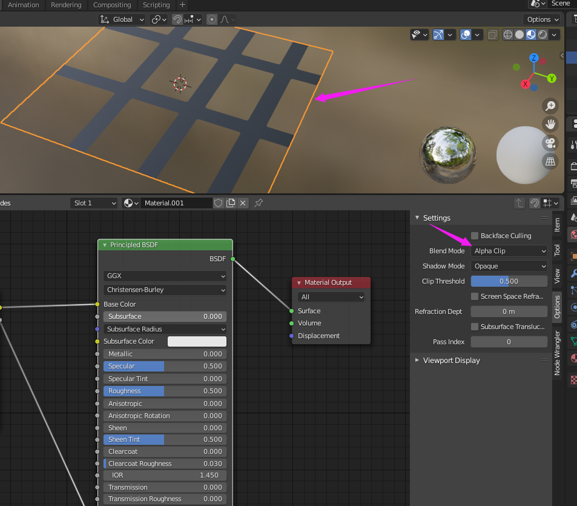Toggle the node tree pin icon
This screenshot has width=577, height=506.
259,203
